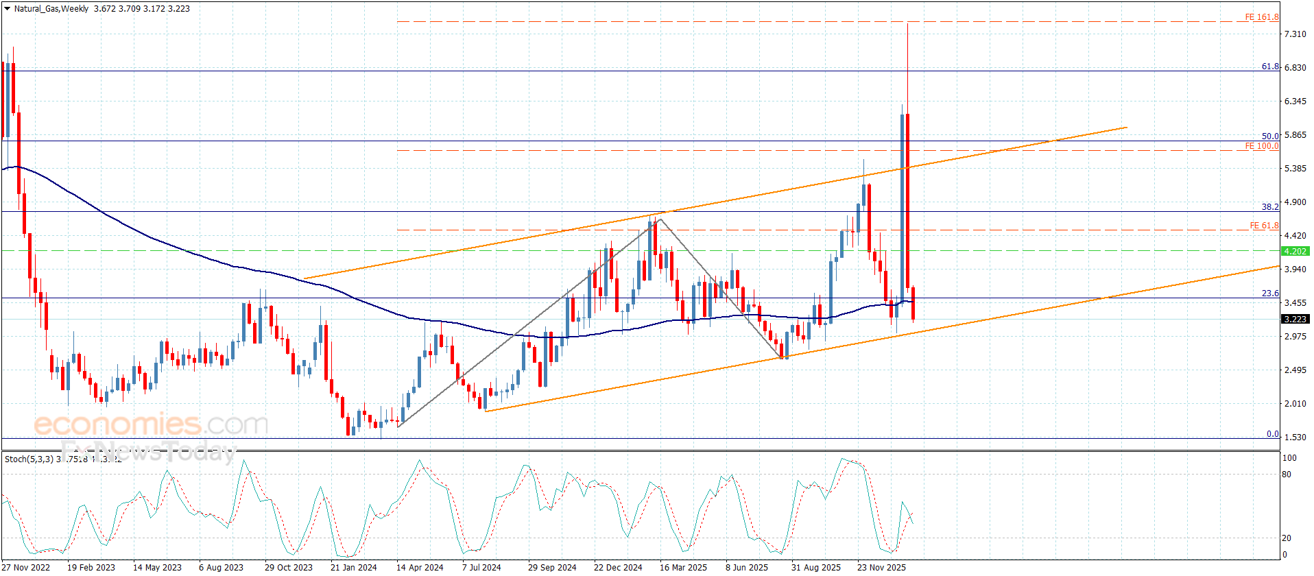This screenshot has width=1314, height=576.
Task: Select the 21 Jan 2024 date marker
Action: click(x=353, y=567)
